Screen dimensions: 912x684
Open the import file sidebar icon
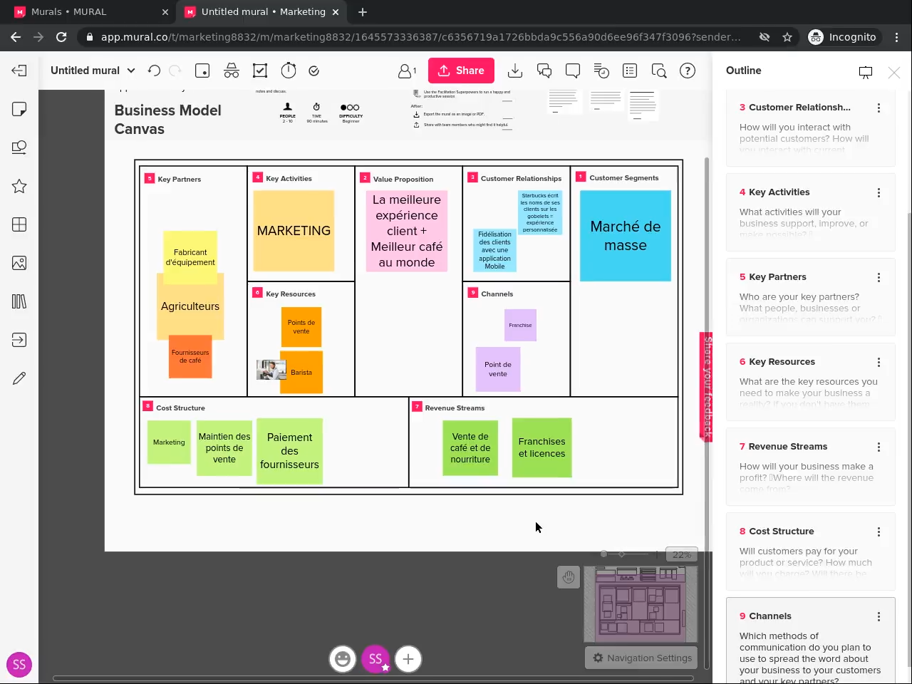(x=19, y=340)
